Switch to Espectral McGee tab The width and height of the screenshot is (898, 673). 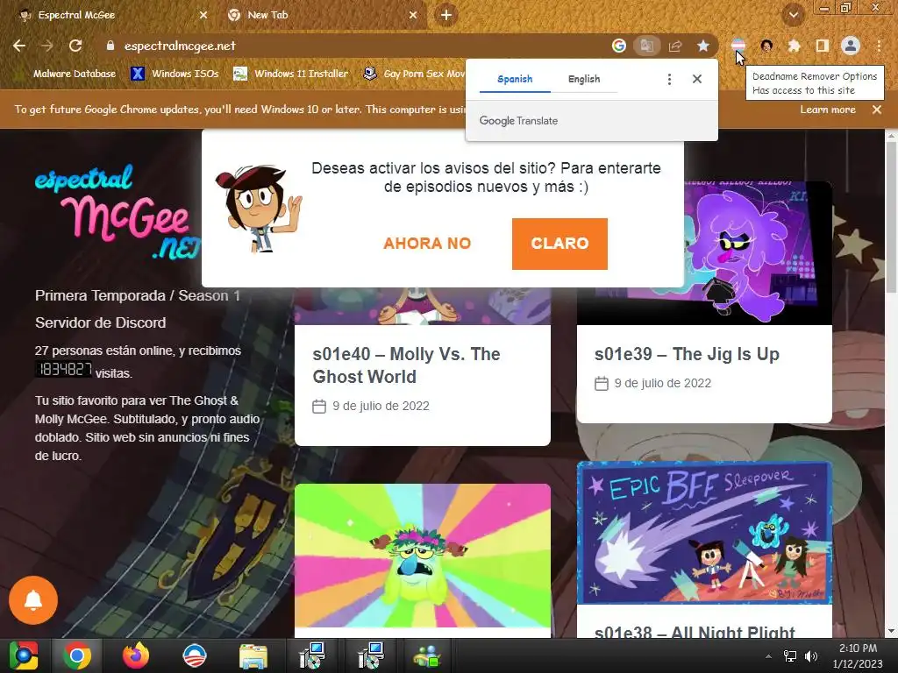pos(109,15)
